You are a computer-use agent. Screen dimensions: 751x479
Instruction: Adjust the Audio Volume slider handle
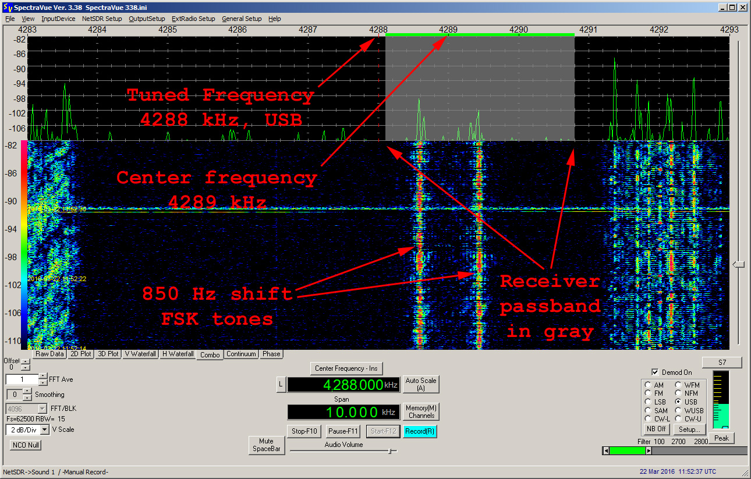(391, 450)
